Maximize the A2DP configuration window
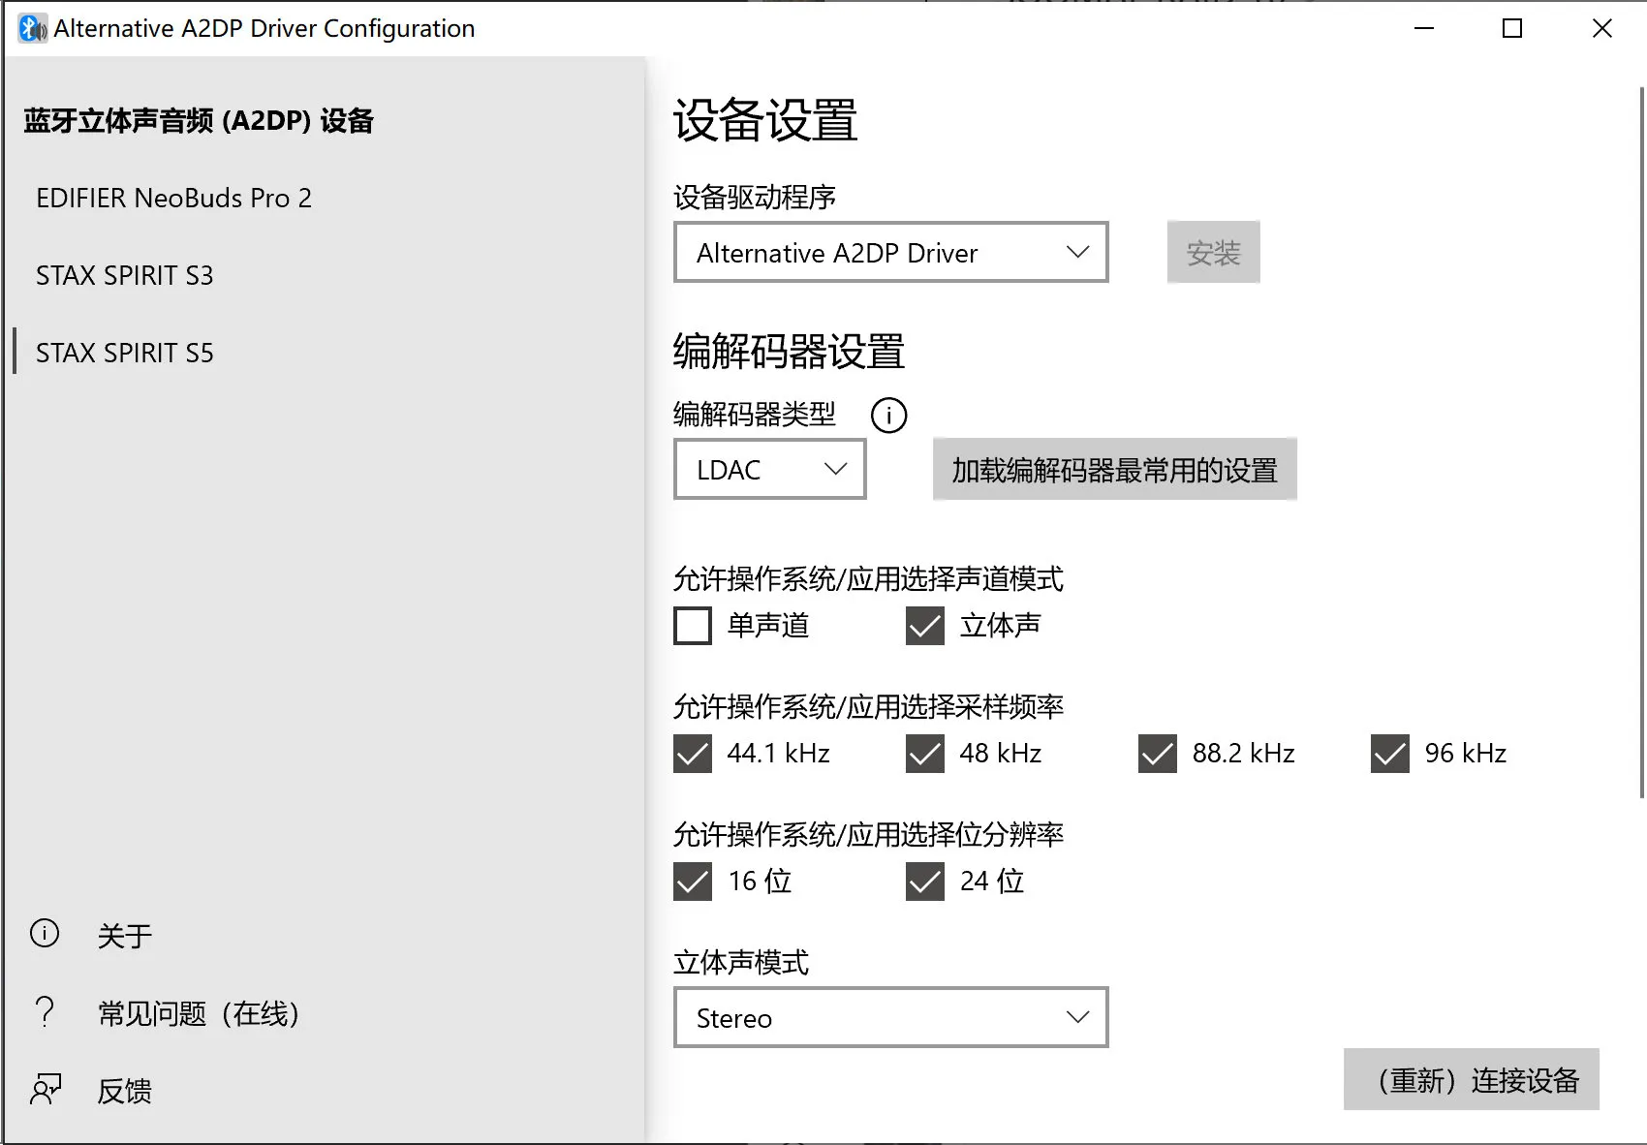Viewport: 1647px width, 1145px height. click(1511, 28)
